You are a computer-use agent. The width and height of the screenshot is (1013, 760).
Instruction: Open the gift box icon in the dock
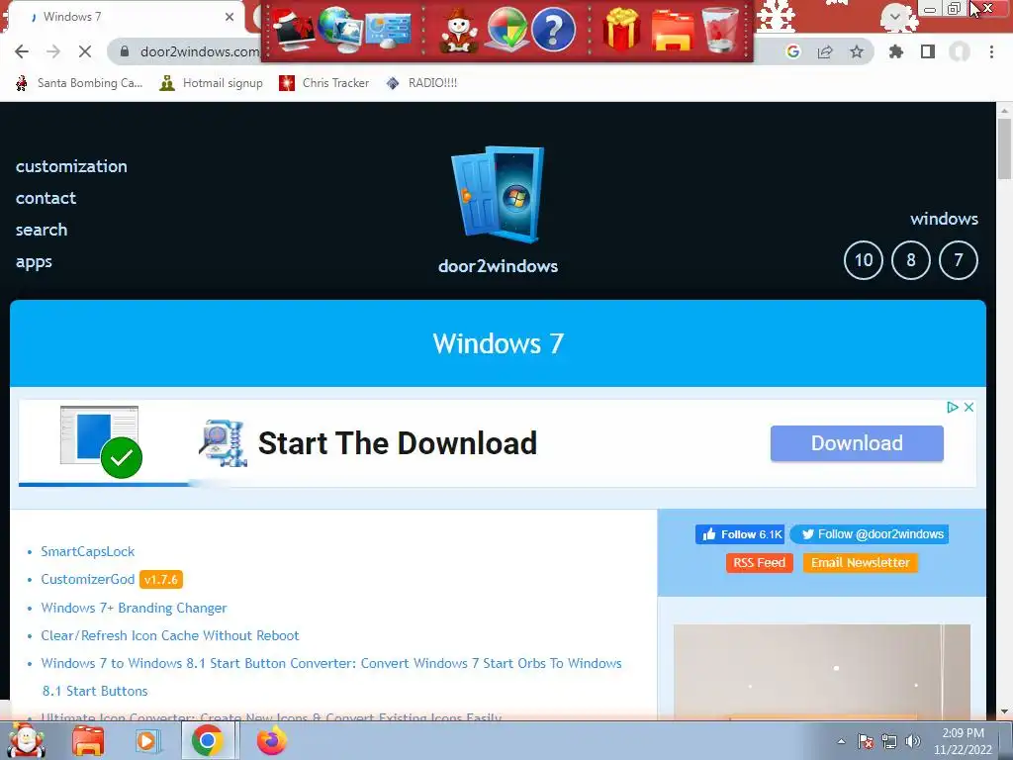coord(621,30)
